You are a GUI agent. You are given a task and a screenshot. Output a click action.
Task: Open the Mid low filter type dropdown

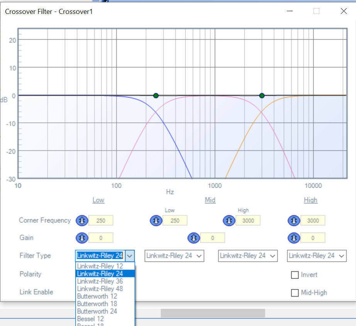[174, 256]
